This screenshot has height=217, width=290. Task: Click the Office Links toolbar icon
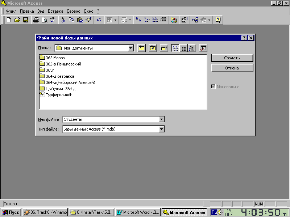(x=109, y=20)
